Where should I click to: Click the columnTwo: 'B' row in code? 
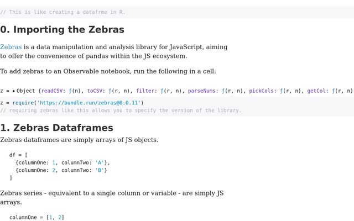(61, 170)
